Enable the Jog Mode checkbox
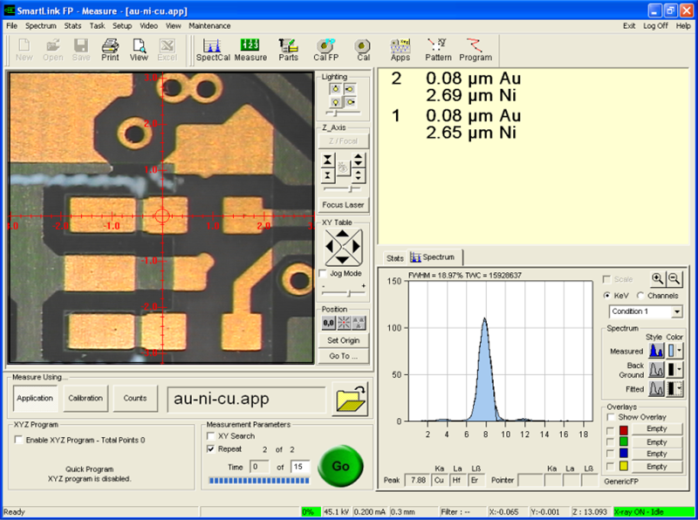This screenshot has width=698, height=520. click(x=325, y=274)
